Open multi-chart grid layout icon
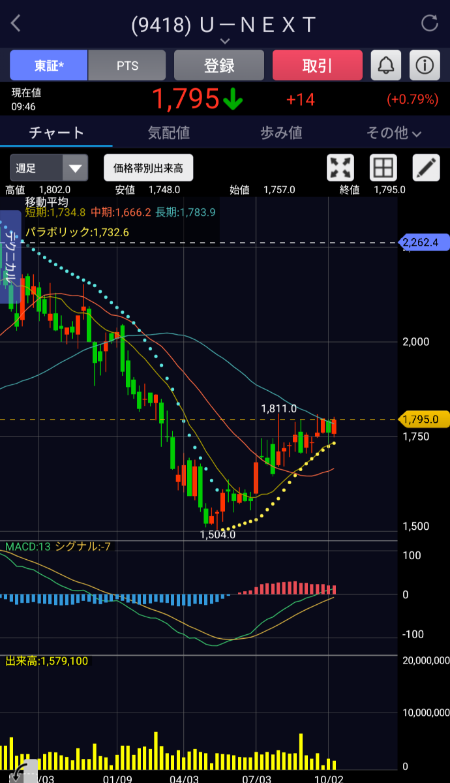The height and width of the screenshot is (783, 450). [383, 168]
